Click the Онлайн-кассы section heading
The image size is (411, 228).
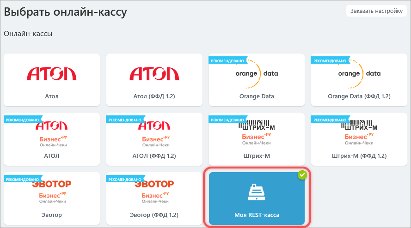[28, 34]
